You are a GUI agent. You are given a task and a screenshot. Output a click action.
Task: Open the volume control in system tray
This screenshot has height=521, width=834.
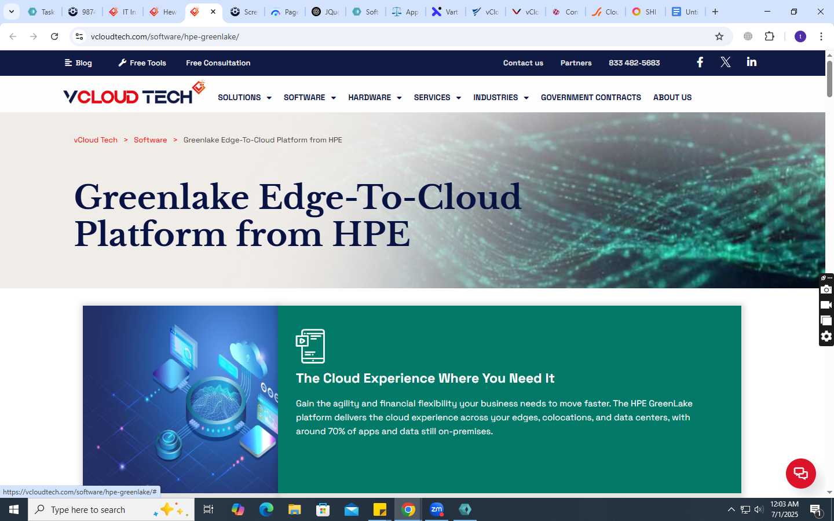pos(759,509)
